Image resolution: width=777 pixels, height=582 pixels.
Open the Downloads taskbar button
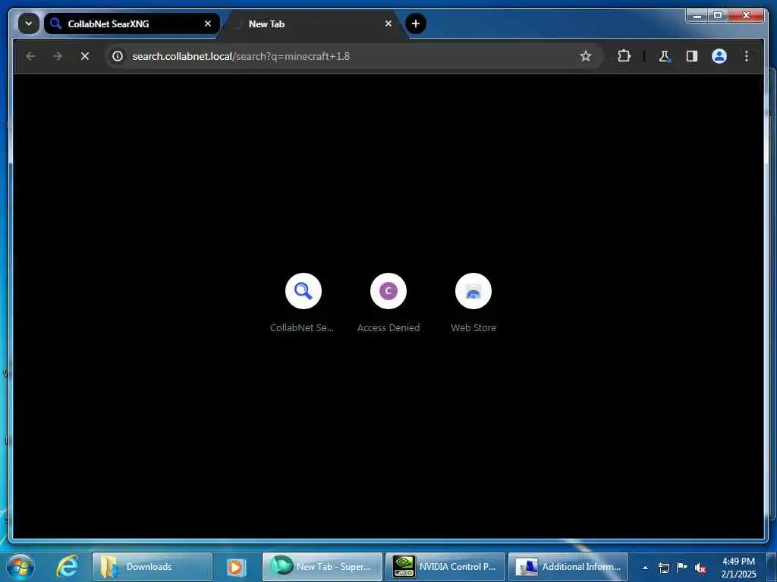coord(153,567)
